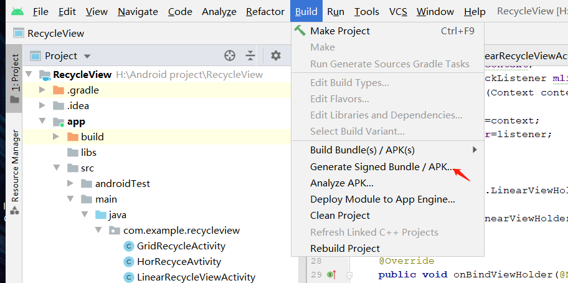This screenshot has height=283, width=568.
Task: Open the Project view dropdown
Action: (87, 56)
